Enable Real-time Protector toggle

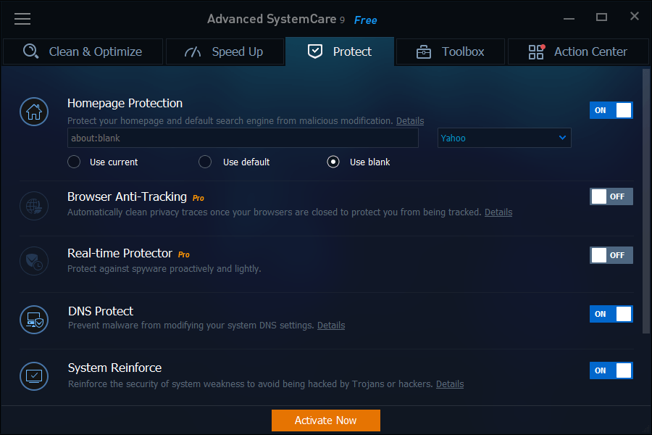click(x=611, y=255)
